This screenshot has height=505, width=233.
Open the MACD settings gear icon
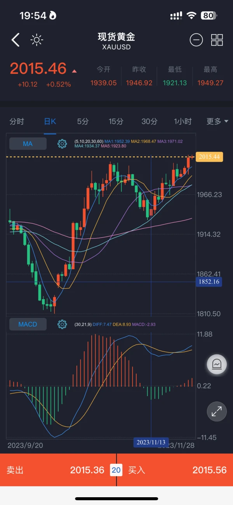(x=62, y=324)
